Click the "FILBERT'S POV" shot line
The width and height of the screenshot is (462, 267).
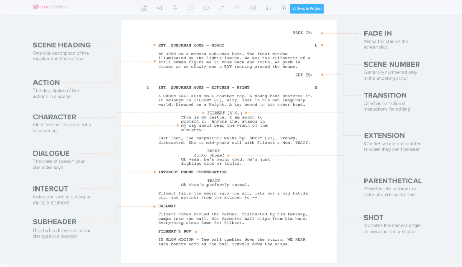175,232
